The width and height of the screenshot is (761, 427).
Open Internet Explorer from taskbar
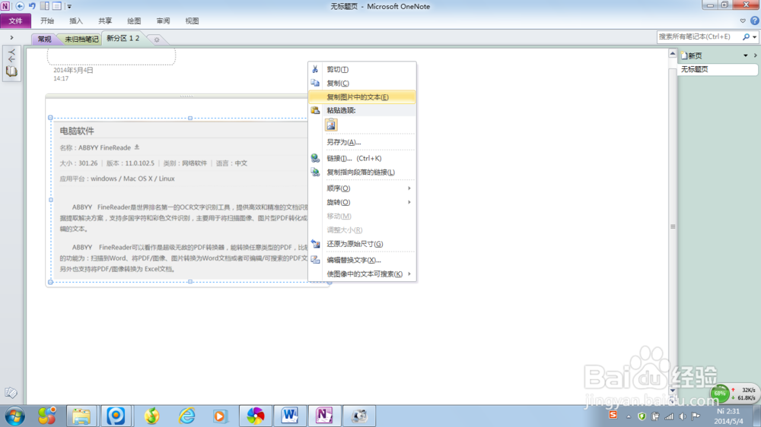pyautogui.click(x=186, y=416)
